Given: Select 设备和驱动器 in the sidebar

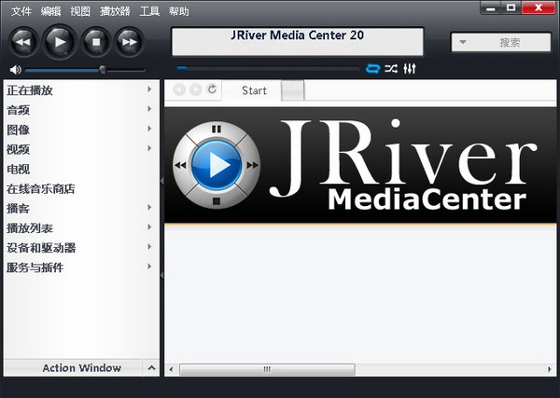Looking at the screenshot, I should point(41,248).
